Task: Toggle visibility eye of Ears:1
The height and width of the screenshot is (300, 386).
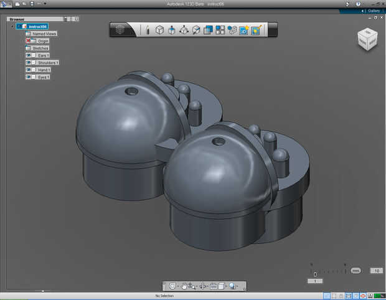Action: 29,55
